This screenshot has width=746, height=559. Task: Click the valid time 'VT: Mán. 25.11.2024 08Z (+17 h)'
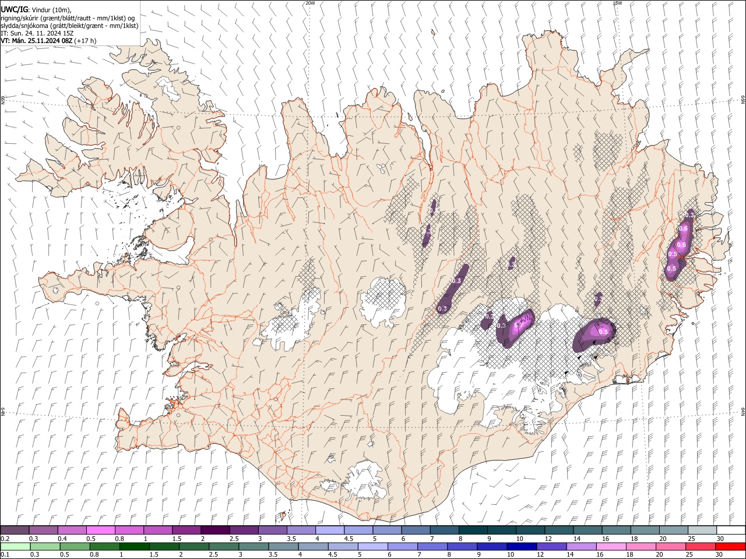coord(48,41)
